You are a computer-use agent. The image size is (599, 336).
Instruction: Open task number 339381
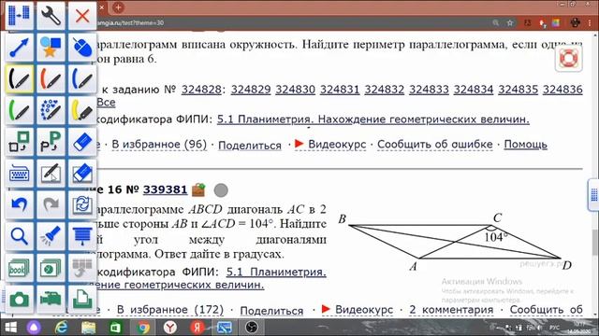coord(165,189)
